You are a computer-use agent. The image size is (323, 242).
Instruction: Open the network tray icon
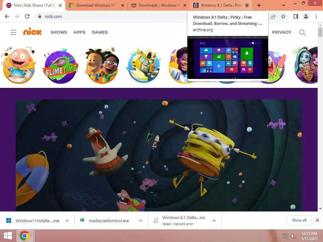point(285,236)
